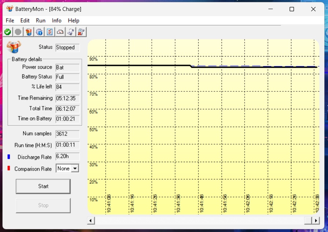The height and width of the screenshot is (232, 328).
Task: Click the green checkmark start-monitoring toolbar icon
Action: [8, 32]
